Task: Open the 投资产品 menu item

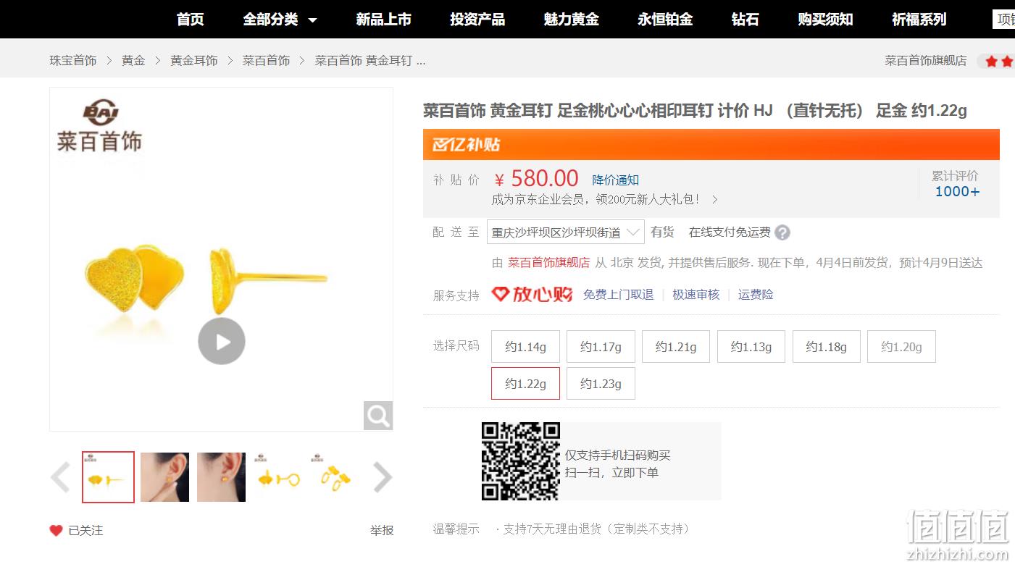Action: click(x=477, y=20)
